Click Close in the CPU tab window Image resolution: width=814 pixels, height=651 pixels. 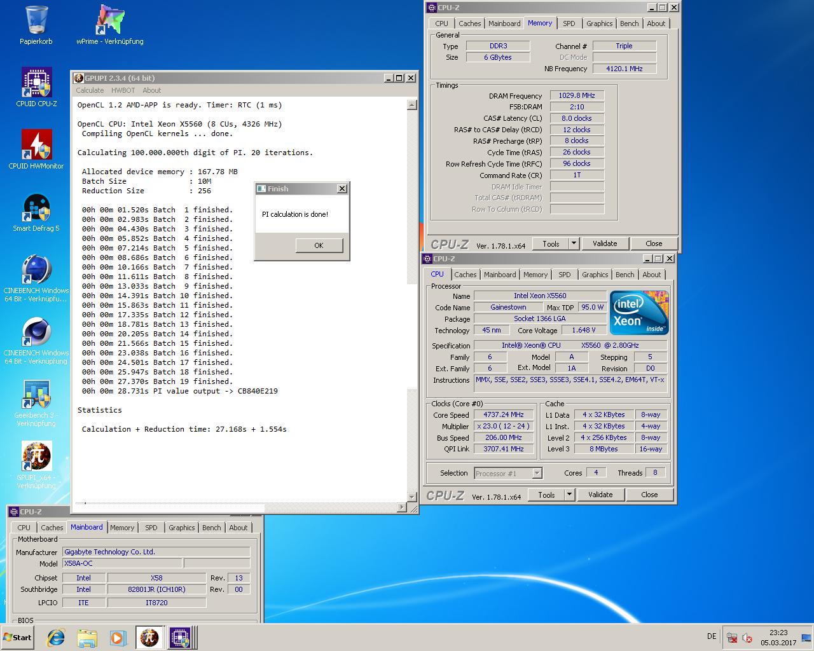click(x=649, y=495)
